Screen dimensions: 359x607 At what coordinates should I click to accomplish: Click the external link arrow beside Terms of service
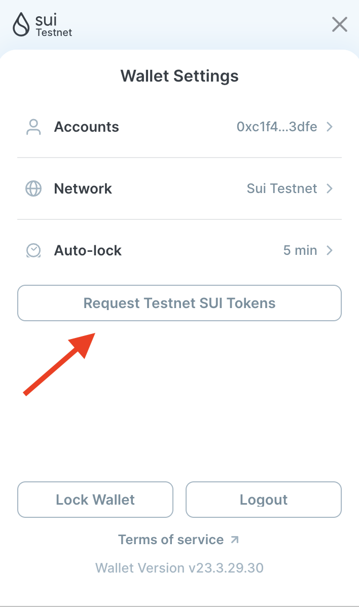(x=234, y=540)
